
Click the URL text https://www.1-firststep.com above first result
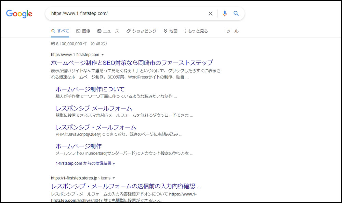75,55
